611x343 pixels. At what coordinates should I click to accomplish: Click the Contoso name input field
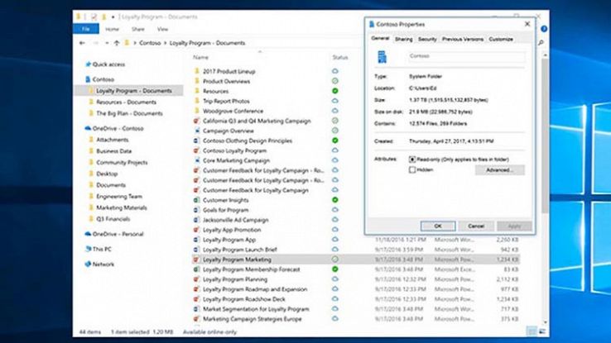[466, 56]
